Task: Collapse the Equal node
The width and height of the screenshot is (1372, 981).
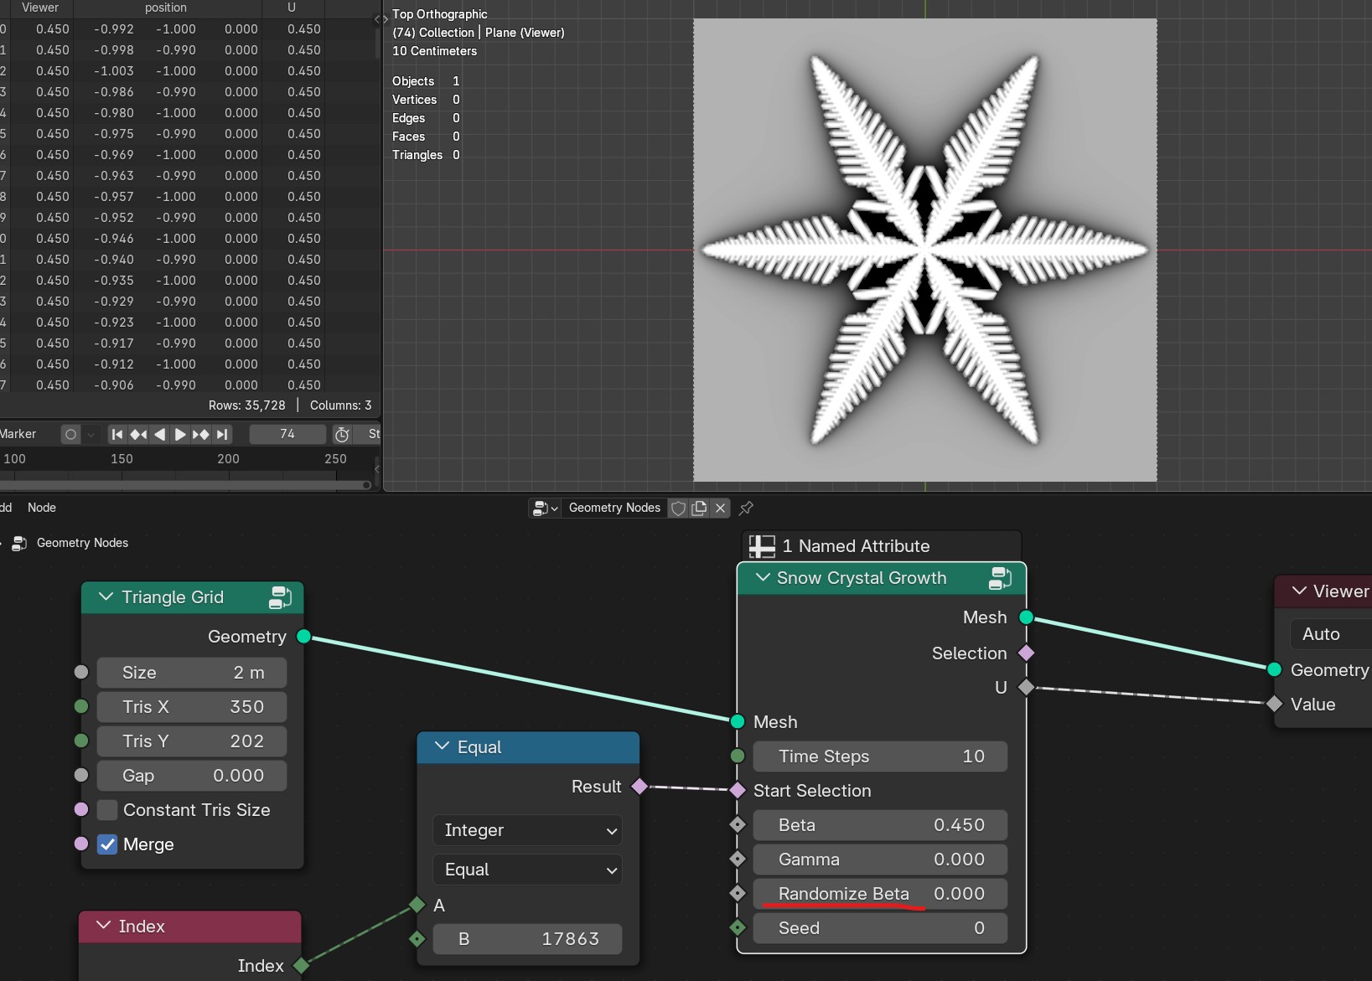Action: tap(443, 746)
